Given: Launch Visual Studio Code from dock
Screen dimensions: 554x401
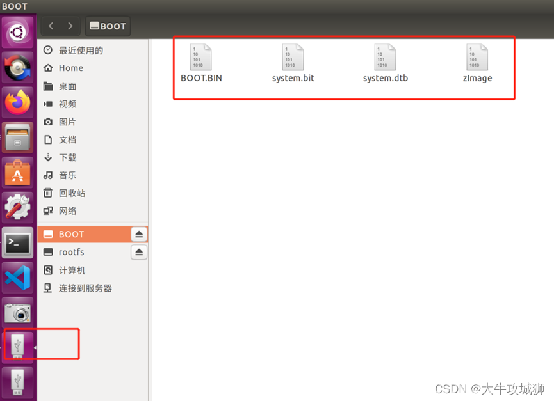Looking at the screenshot, I should coord(18,278).
